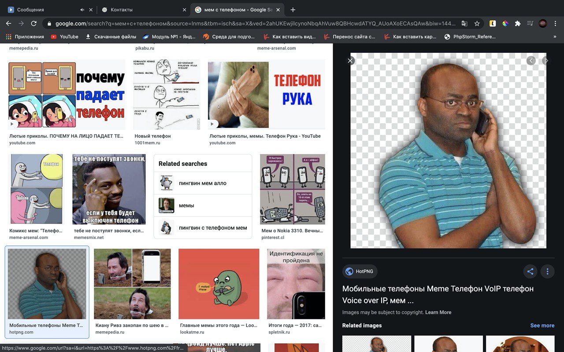
Task: Click See more related images
Action: tap(542, 326)
